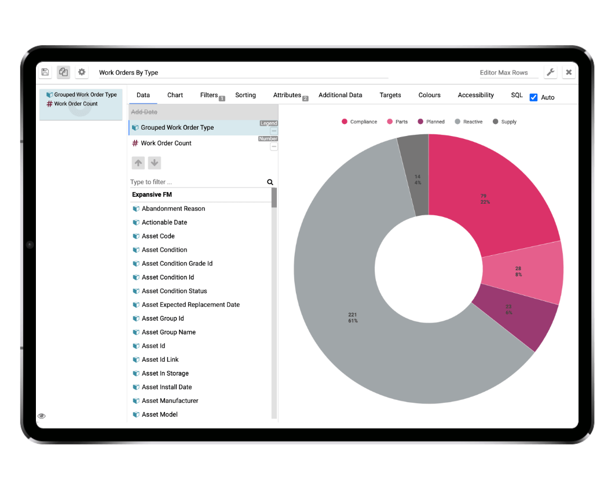This screenshot has width=615, height=489.
Task: Toggle the Reactive legend series
Action: [x=468, y=122]
